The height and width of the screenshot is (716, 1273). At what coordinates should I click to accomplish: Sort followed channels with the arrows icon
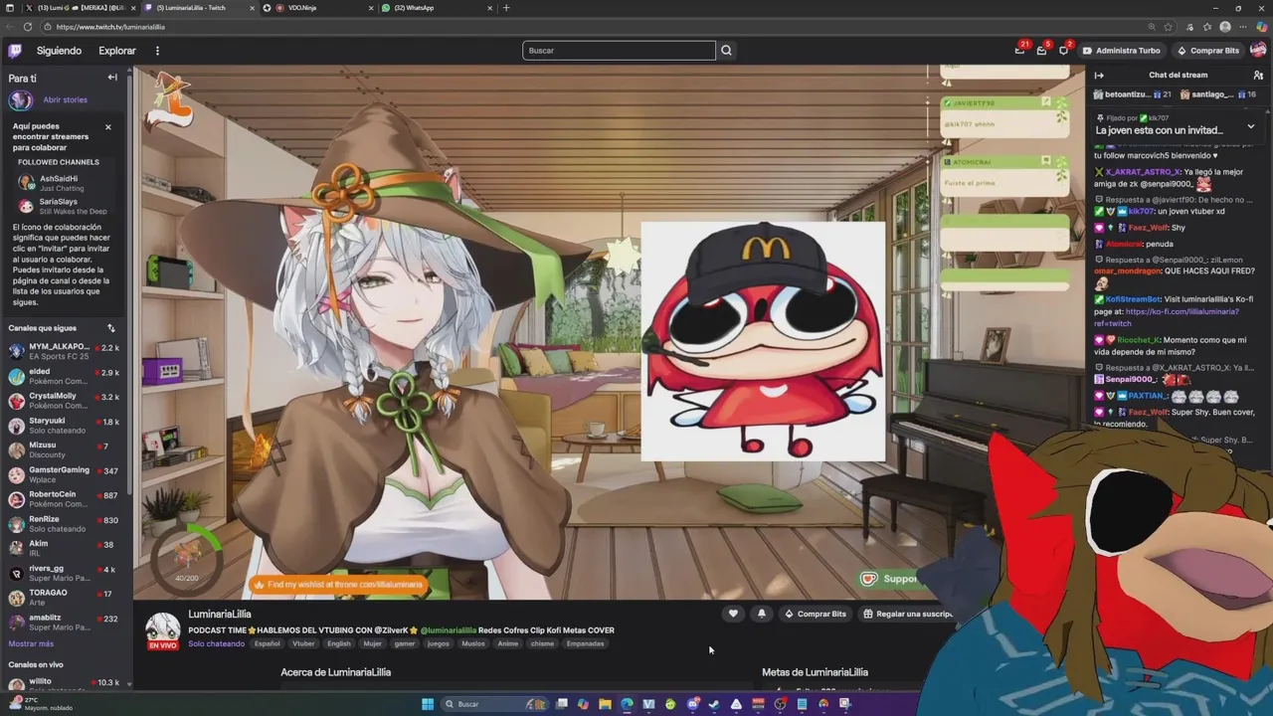tap(111, 328)
